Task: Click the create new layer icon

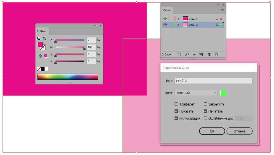Action: pyautogui.click(x=209, y=54)
